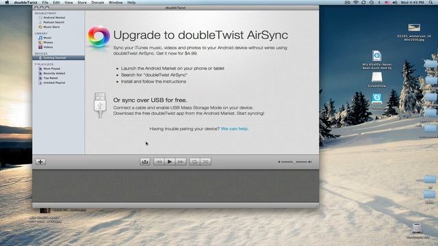Image resolution: width=438 pixels, height=246 pixels.
Task: Open the Edit menu
Action: coord(56,3)
